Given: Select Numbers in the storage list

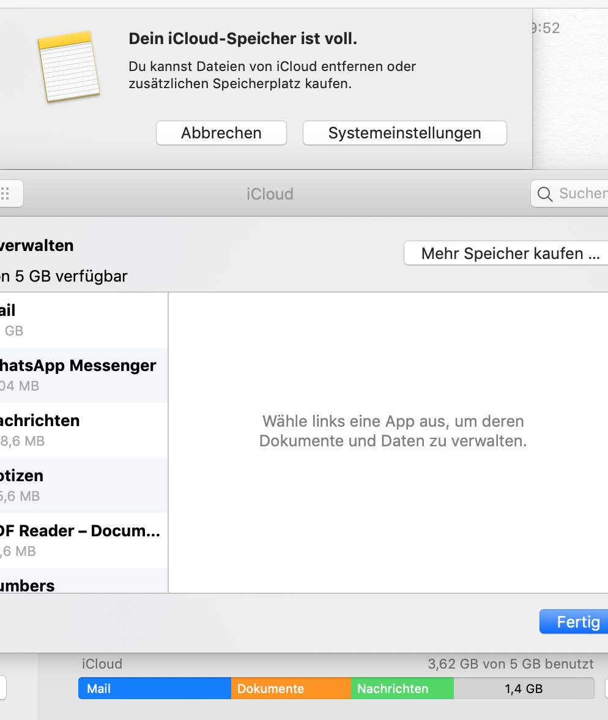Looking at the screenshot, I should (84, 580).
